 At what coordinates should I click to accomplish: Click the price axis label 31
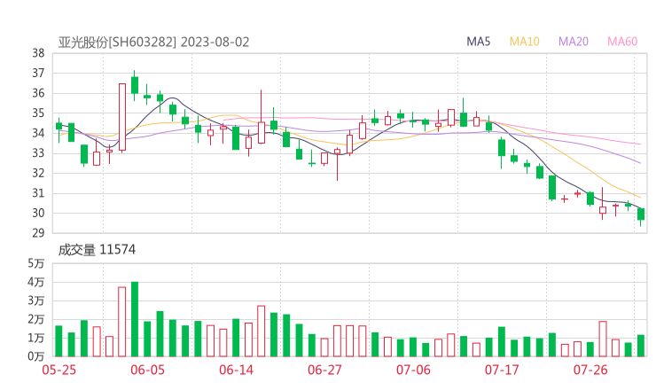click(x=38, y=193)
